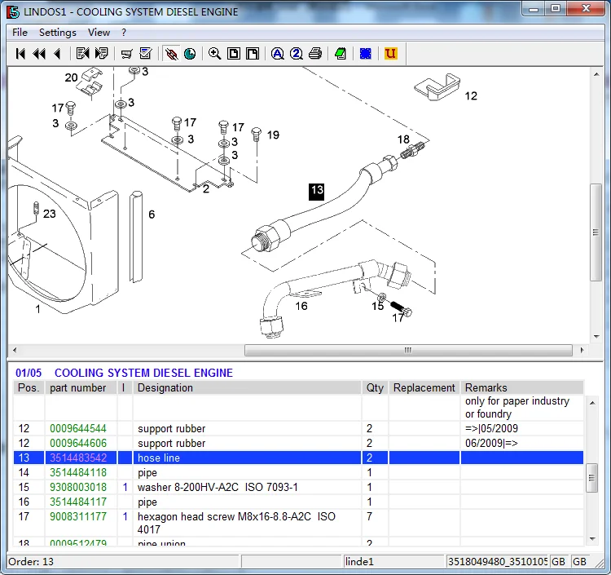Click the magnifier zoom-in icon
611x575 pixels.
pyautogui.click(x=215, y=54)
